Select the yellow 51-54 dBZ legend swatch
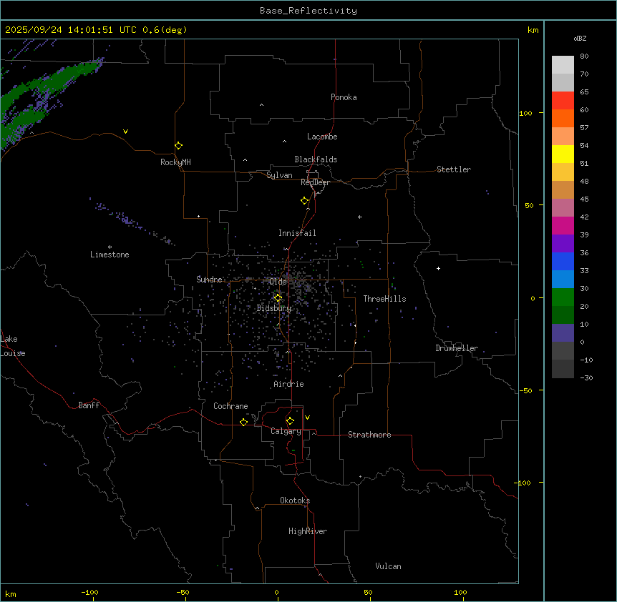617x602 pixels. coord(563,154)
